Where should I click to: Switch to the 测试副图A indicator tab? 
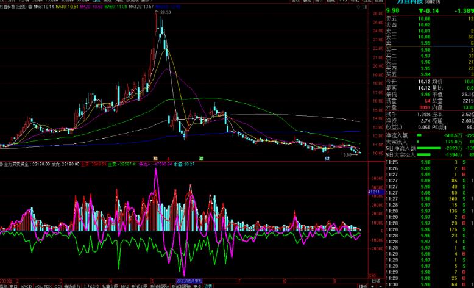point(160,286)
